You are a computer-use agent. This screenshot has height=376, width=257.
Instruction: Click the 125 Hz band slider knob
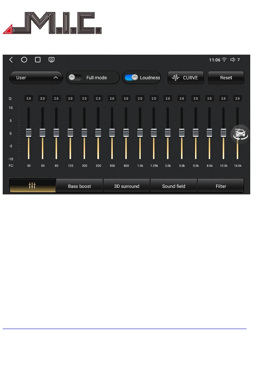70,133
